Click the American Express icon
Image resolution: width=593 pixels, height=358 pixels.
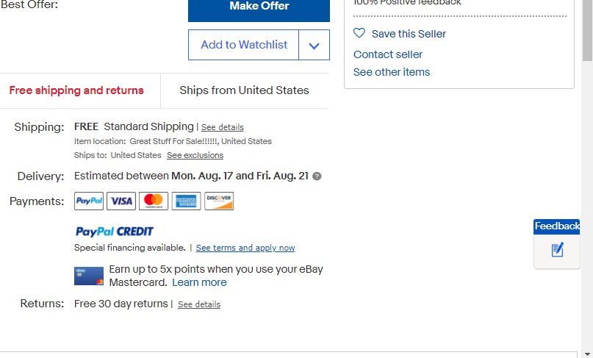(186, 201)
